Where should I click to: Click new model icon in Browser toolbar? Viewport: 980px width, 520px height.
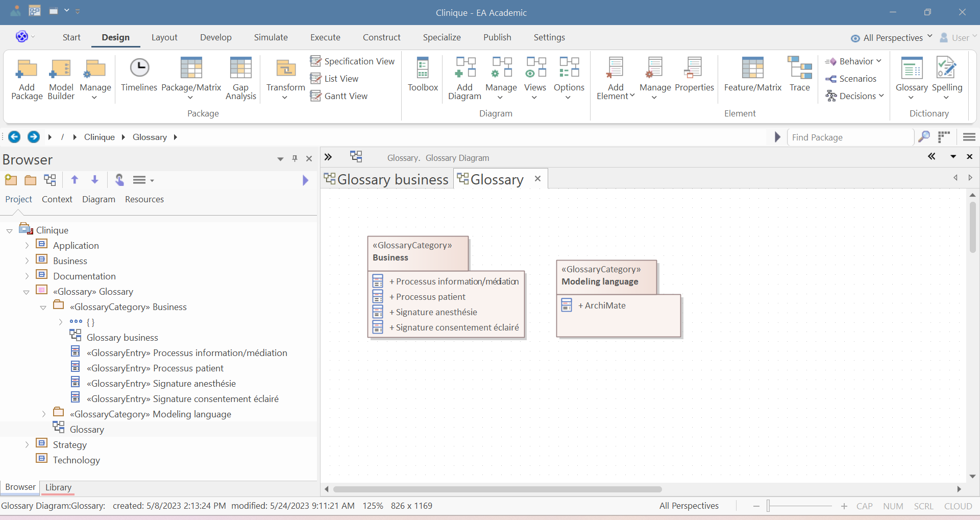11,180
